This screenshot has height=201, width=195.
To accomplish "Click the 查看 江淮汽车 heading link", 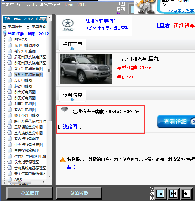I will (x=176, y=25).
